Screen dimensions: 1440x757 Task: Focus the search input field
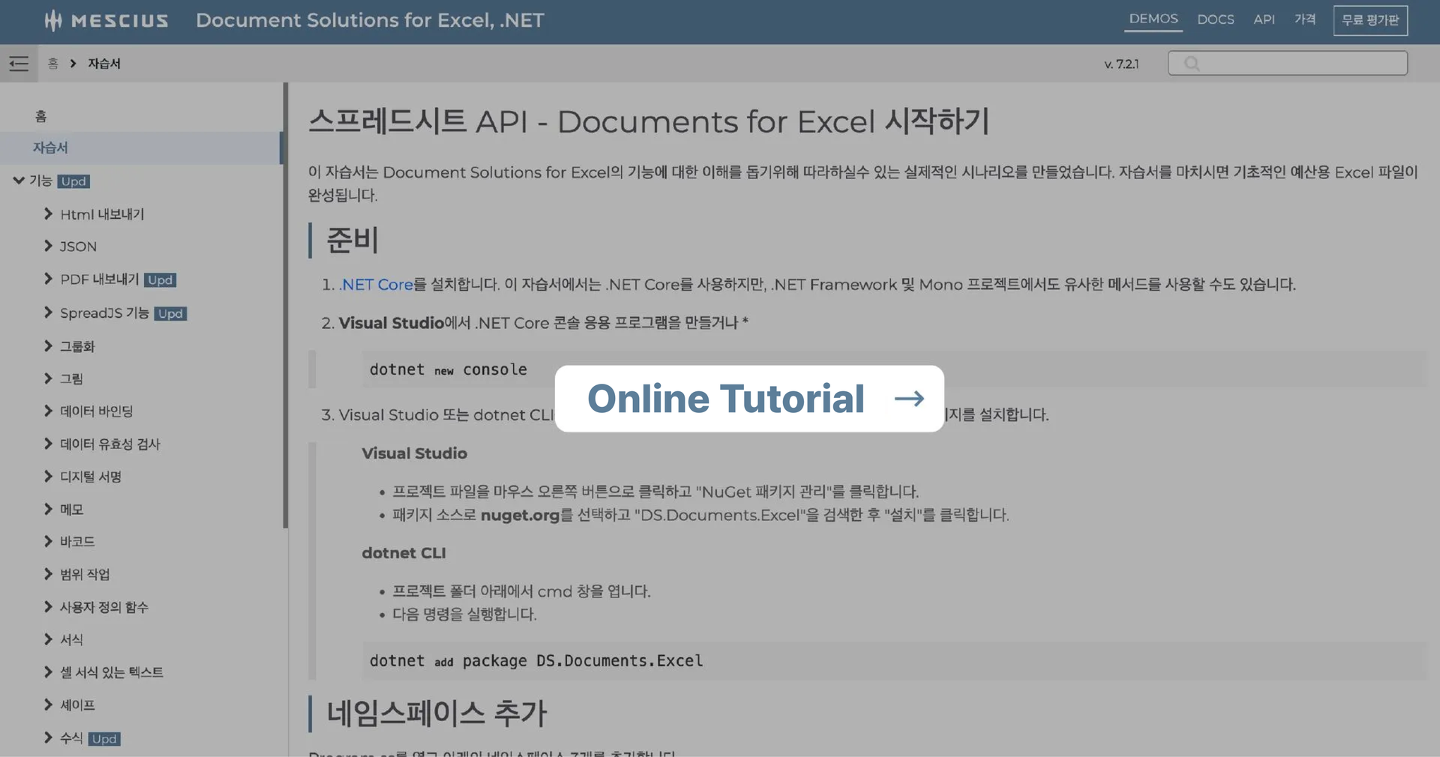coord(1288,64)
